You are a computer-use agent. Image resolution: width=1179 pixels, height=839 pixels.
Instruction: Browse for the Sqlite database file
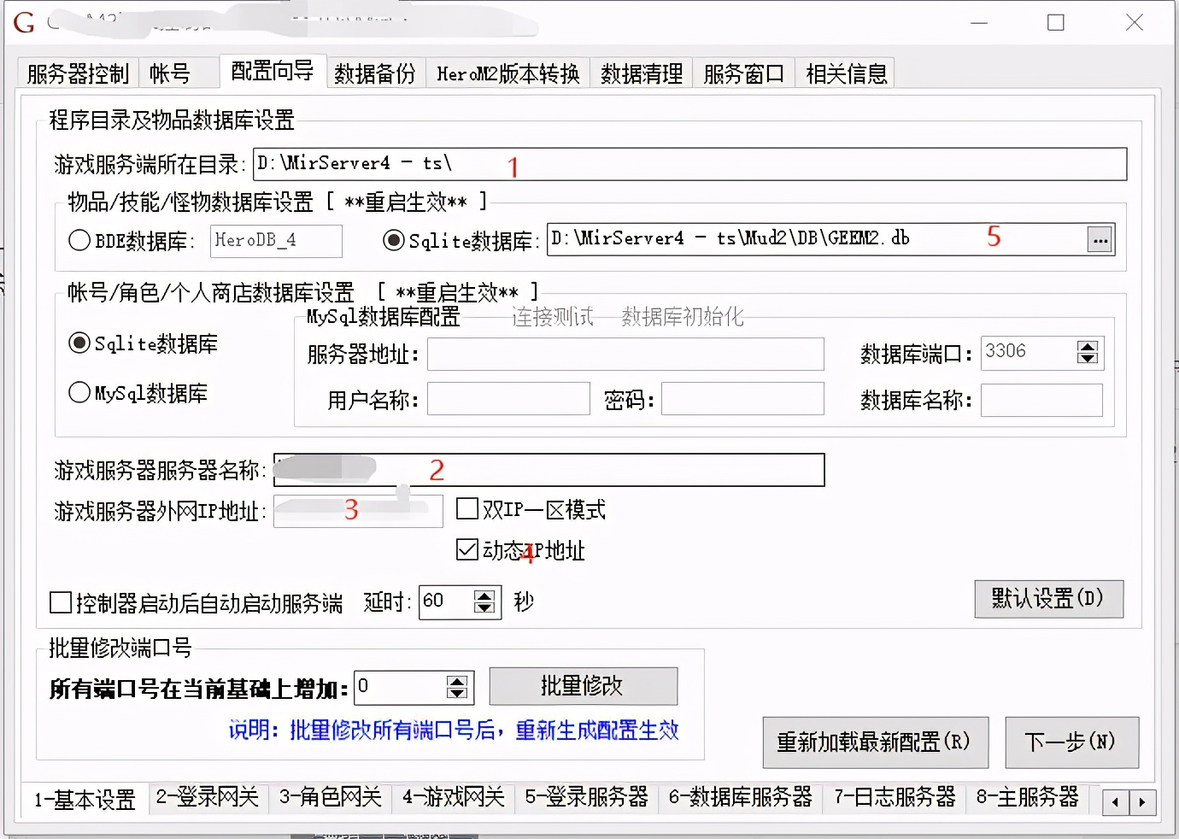(x=1100, y=239)
